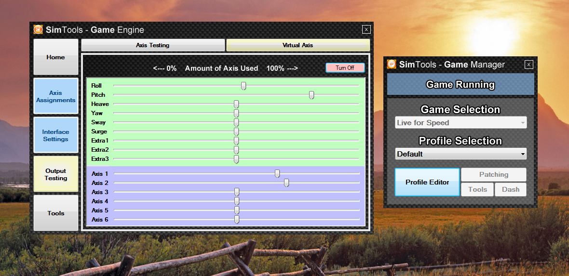569x276 pixels.
Task: Click the Pitch slider handle
Action: point(312,95)
